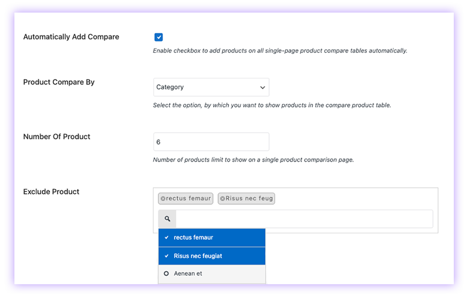Click the checkmark icon beside Risus nec feugiat

pyautogui.click(x=166, y=256)
